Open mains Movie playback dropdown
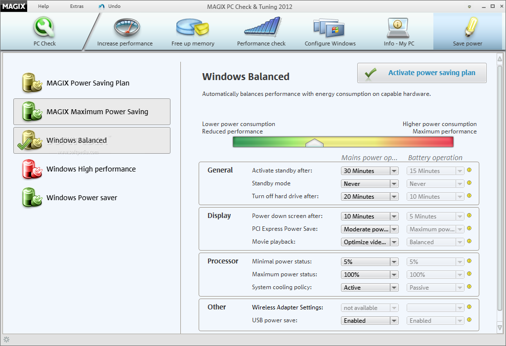 tap(370, 242)
